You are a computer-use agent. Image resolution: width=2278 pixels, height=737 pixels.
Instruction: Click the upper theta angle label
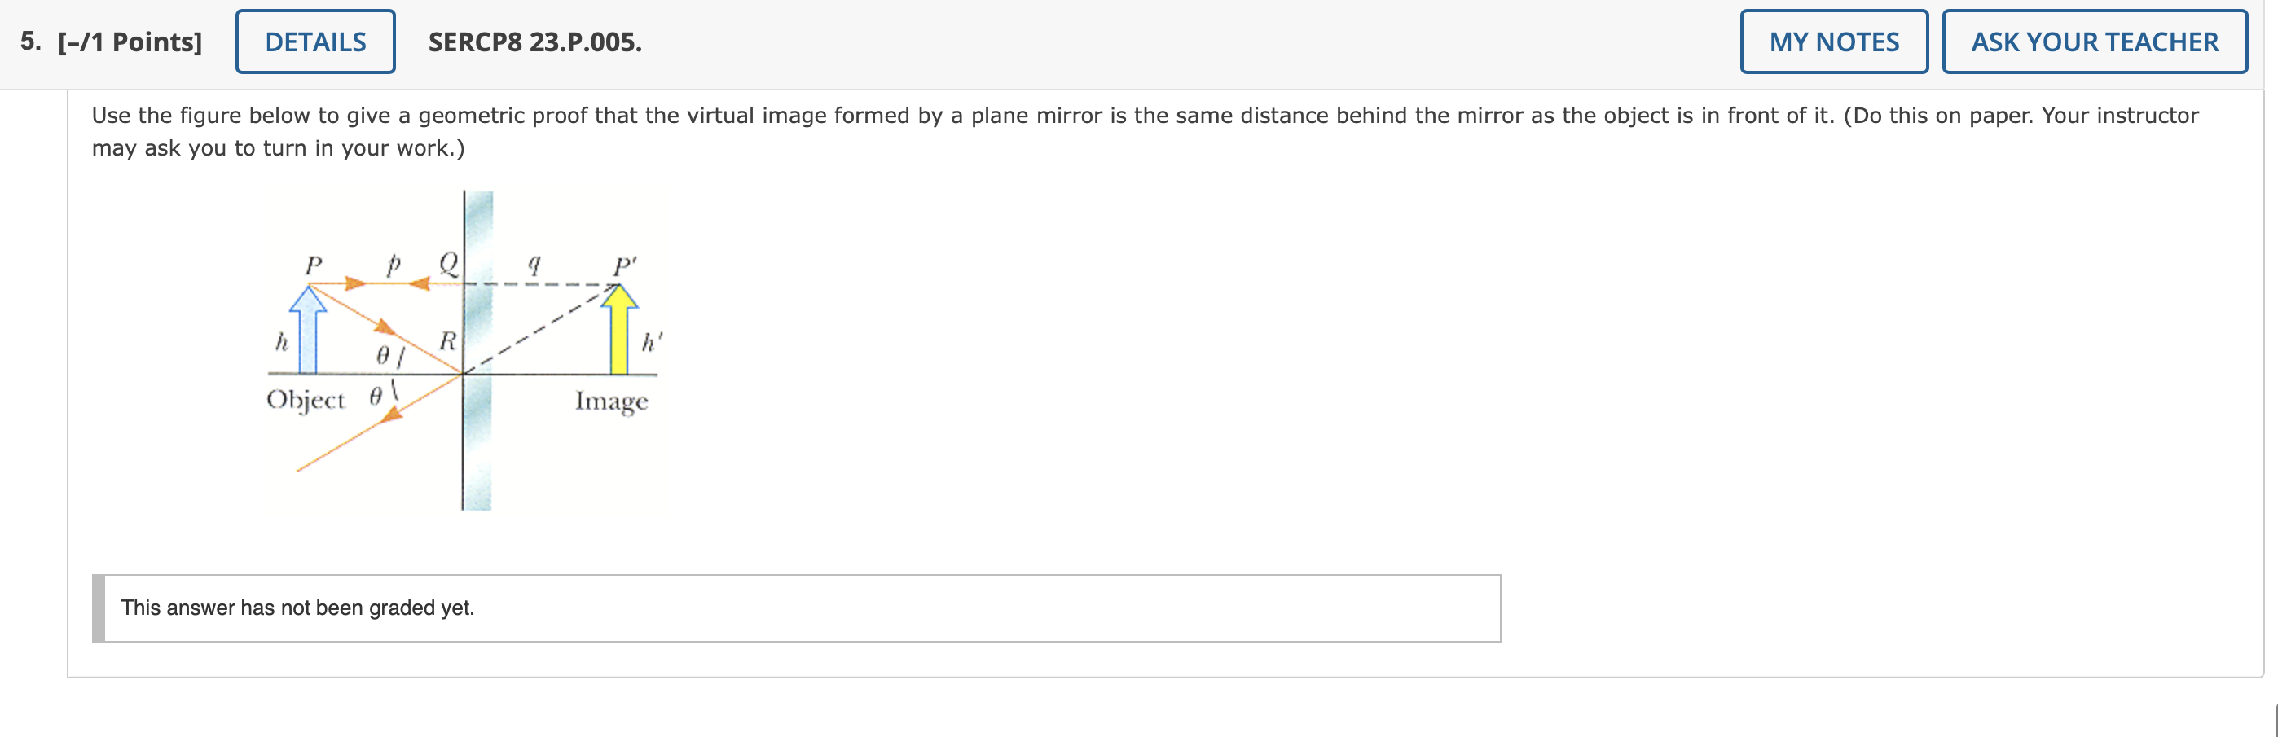383,355
